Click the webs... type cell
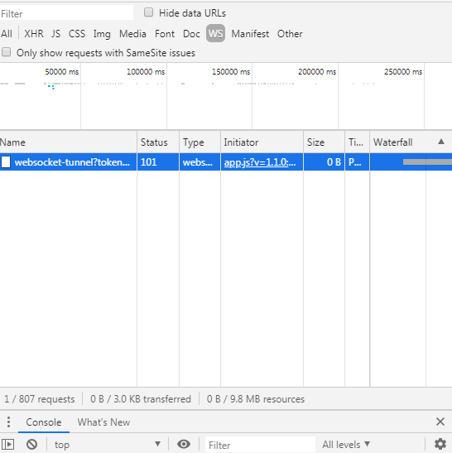 click(x=200, y=162)
